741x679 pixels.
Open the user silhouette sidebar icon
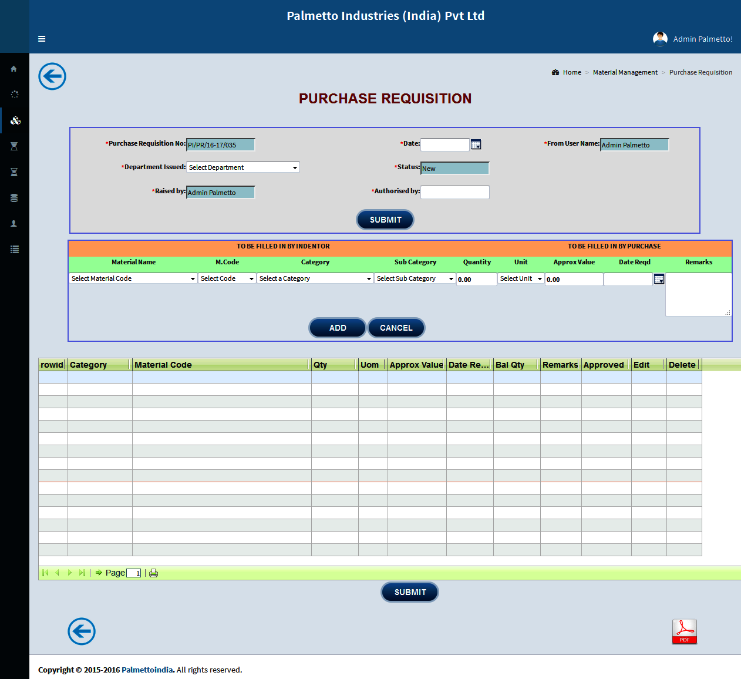[14, 224]
